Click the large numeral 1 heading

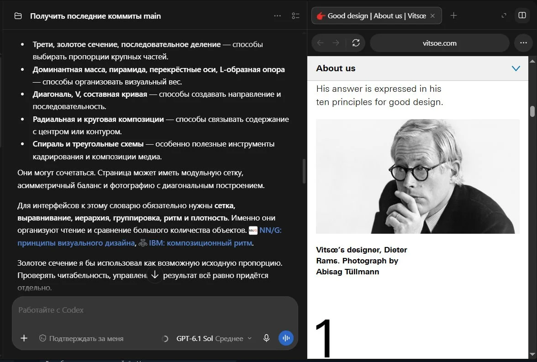tap(324, 338)
